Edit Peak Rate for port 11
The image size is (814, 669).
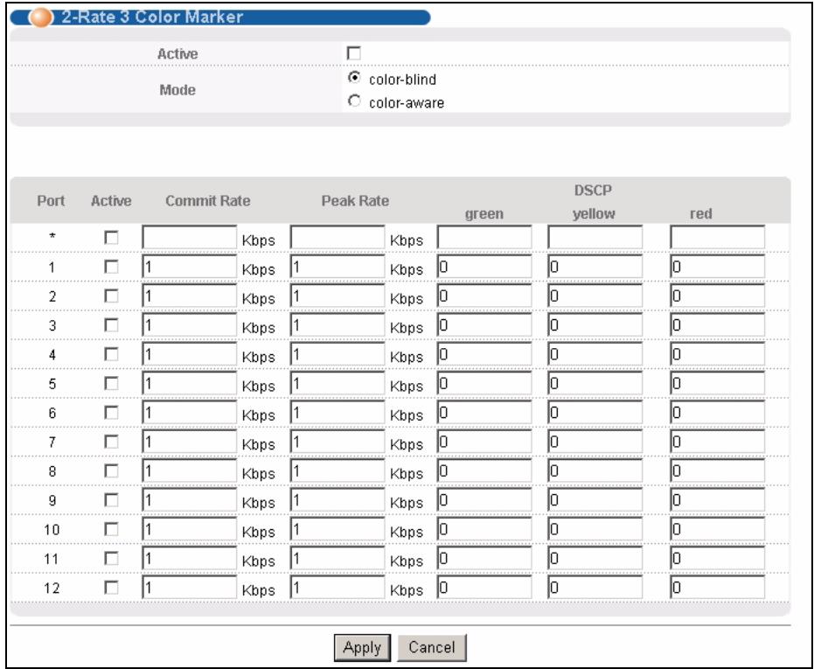(x=337, y=558)
